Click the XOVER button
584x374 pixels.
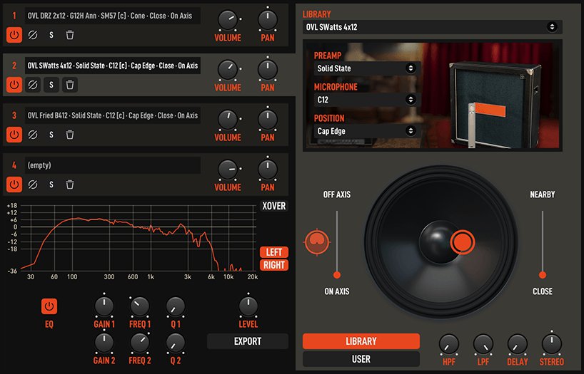[x=273, y=207]
